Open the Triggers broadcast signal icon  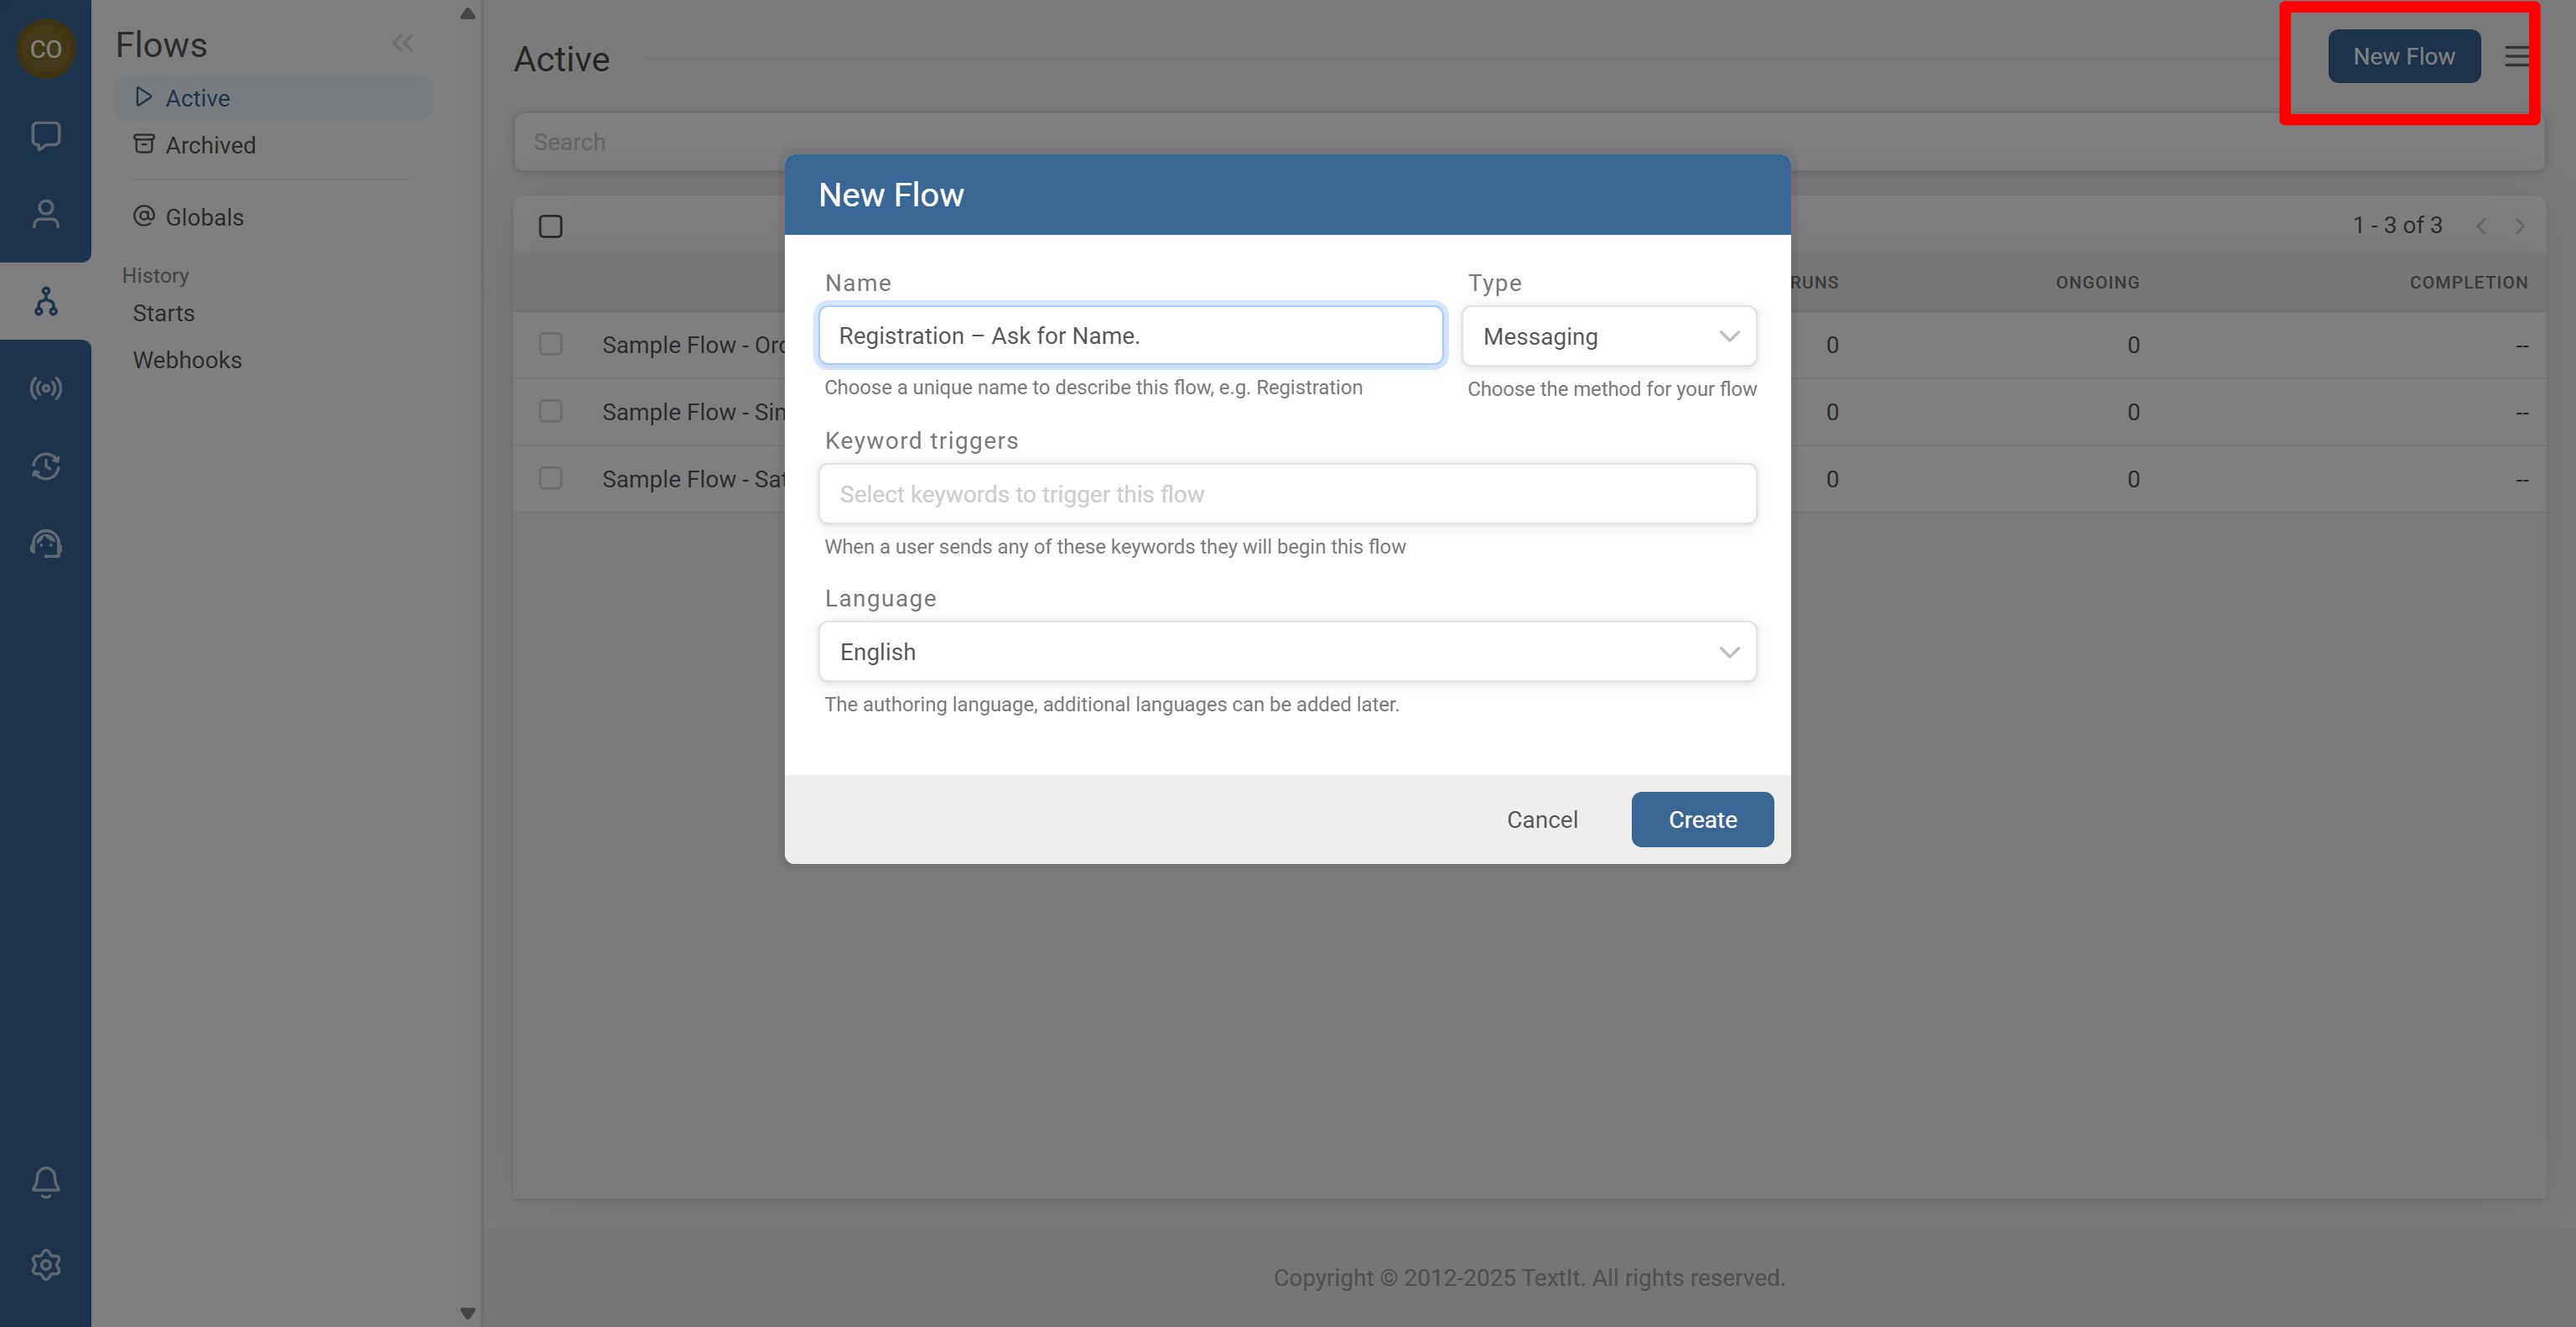pyautogui.click(x=45, y=388)
